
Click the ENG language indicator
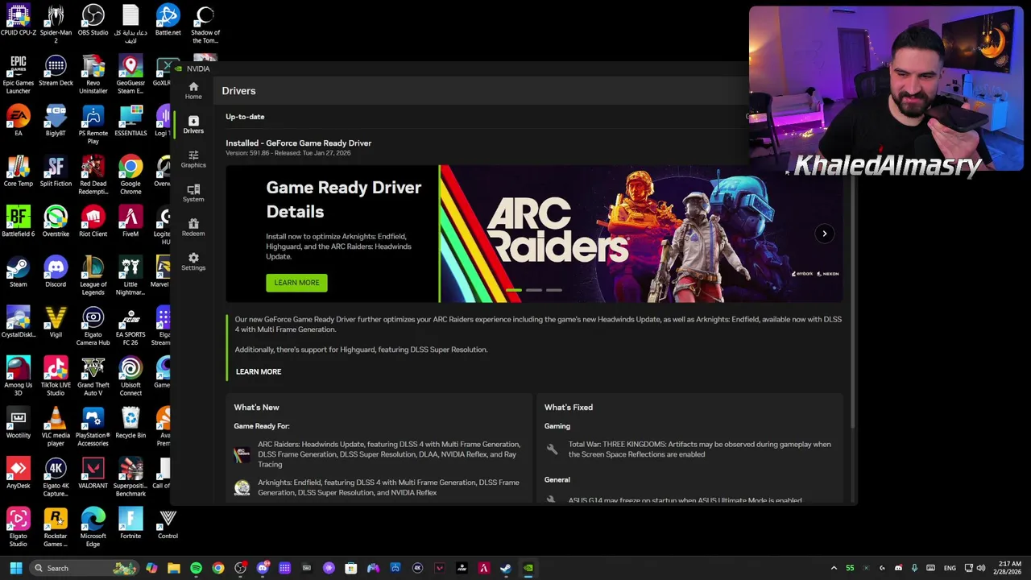950,568
